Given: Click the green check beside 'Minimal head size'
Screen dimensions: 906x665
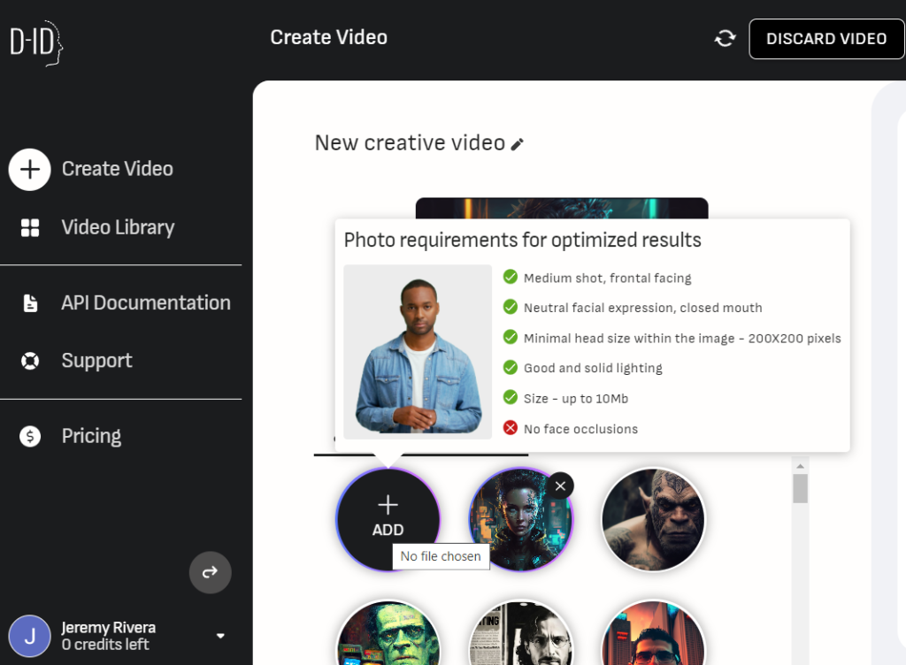Looking at the screenshot, I should click(511, 337).
